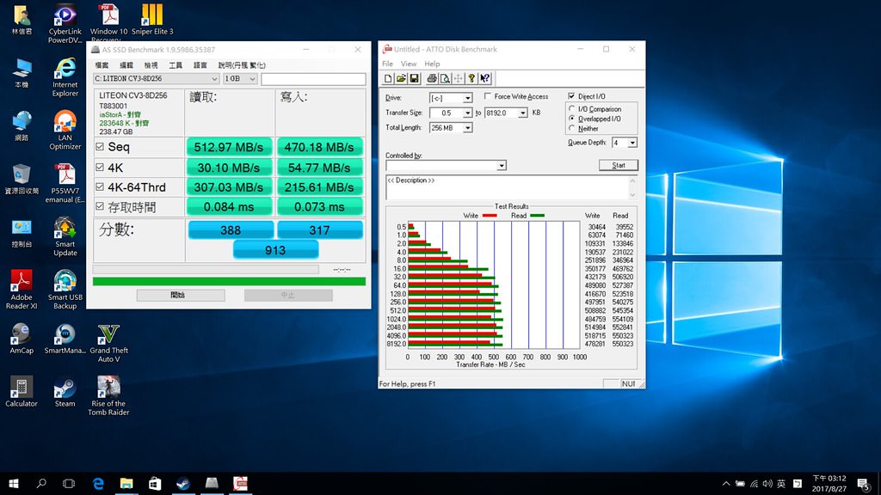Screen dimensions: 881x495
Task: Open the Total Length 256 MB dropdown
Action: 451,127
